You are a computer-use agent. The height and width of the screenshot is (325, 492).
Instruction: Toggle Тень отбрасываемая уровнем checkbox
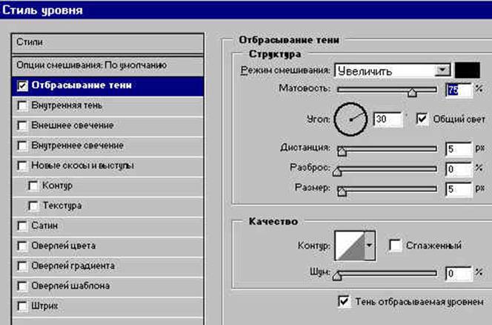click(x=345, y=301)
